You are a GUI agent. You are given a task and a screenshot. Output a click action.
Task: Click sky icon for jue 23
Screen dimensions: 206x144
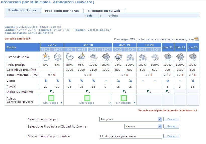click(193, 57)
